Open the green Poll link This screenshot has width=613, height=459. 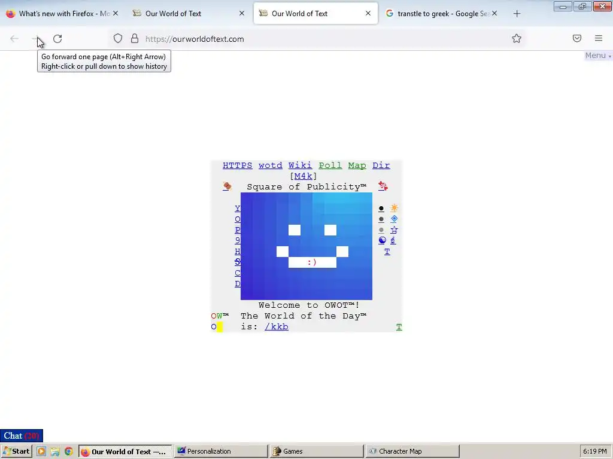click(330, 166)
